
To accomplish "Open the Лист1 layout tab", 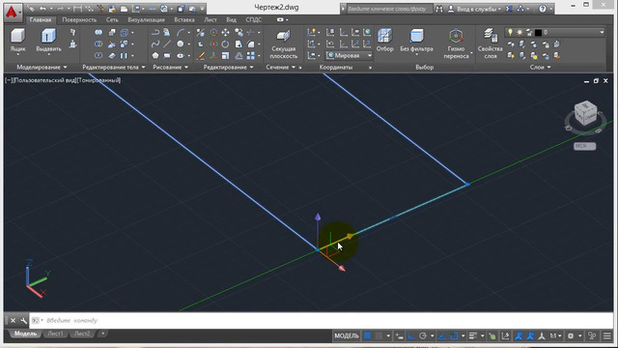I will tap(55, 333).
